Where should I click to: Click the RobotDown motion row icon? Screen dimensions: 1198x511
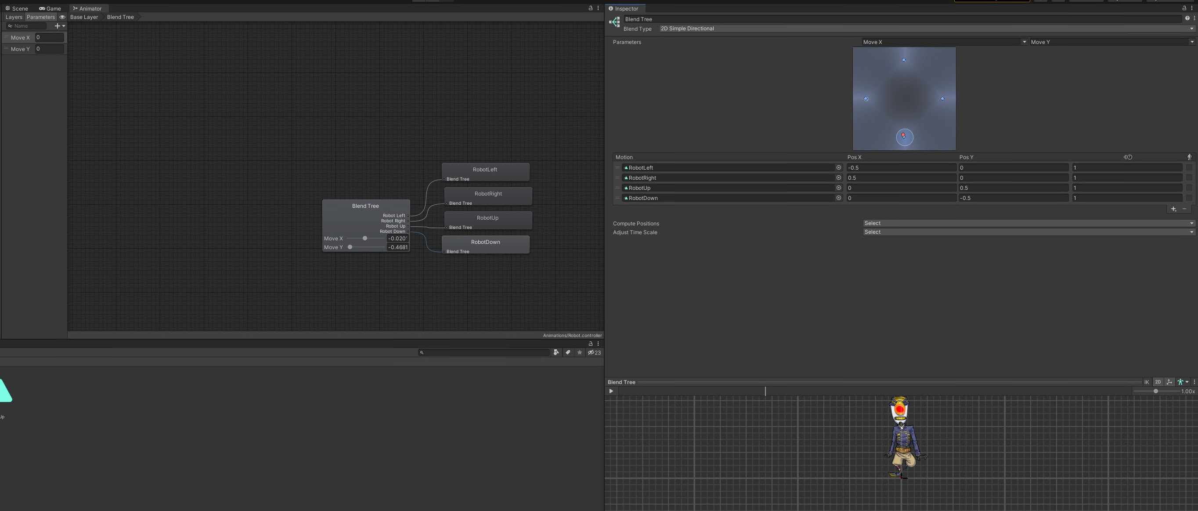point(626,198)
